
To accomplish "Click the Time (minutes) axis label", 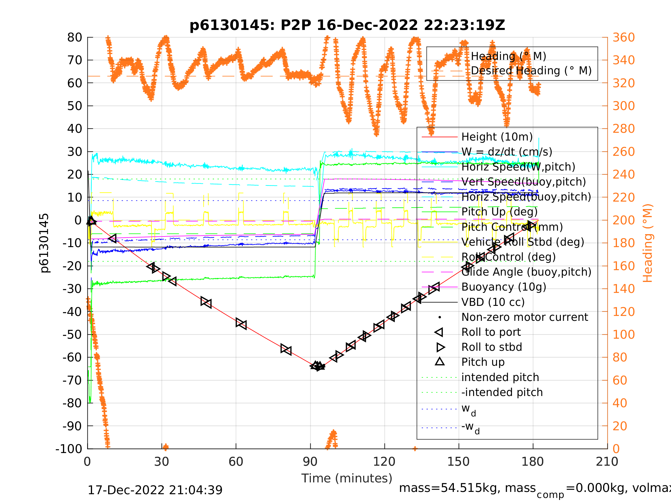I will 347,478.
